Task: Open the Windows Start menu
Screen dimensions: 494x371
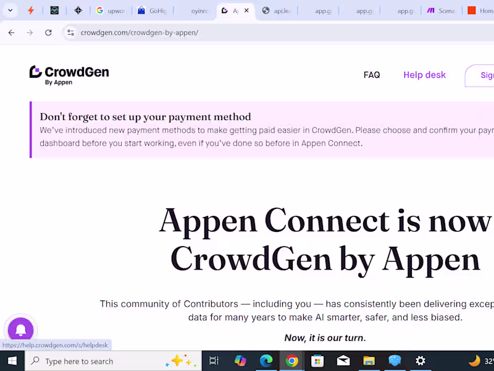Action: click(12, 361)
